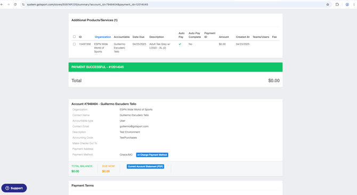Image resolution: width=357 pixels, height=195 pixels.
Task: Click the Account #7948404 heading
Action: coord(104,104)
